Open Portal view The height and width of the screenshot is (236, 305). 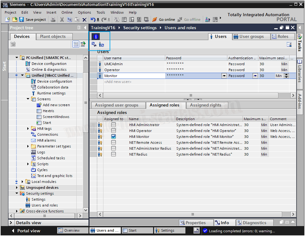26,231
